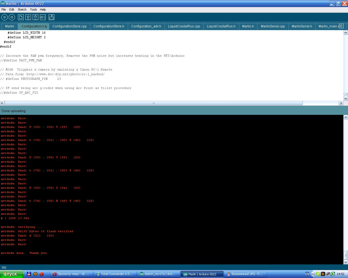Click the horizontal scrollbar in code editor
The image size is (348, 278).
click(154, 103)
